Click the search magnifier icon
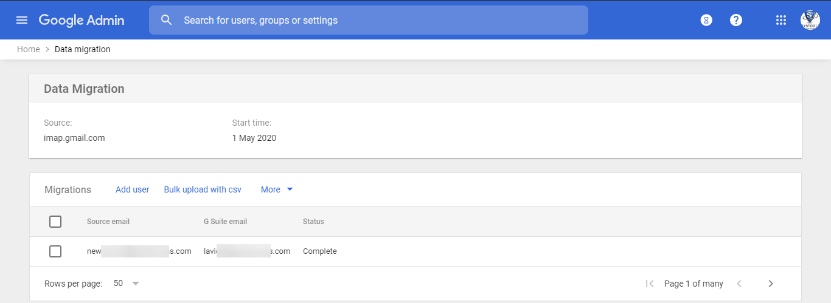Viewport: 831px width, 303px height. [167, 20]
